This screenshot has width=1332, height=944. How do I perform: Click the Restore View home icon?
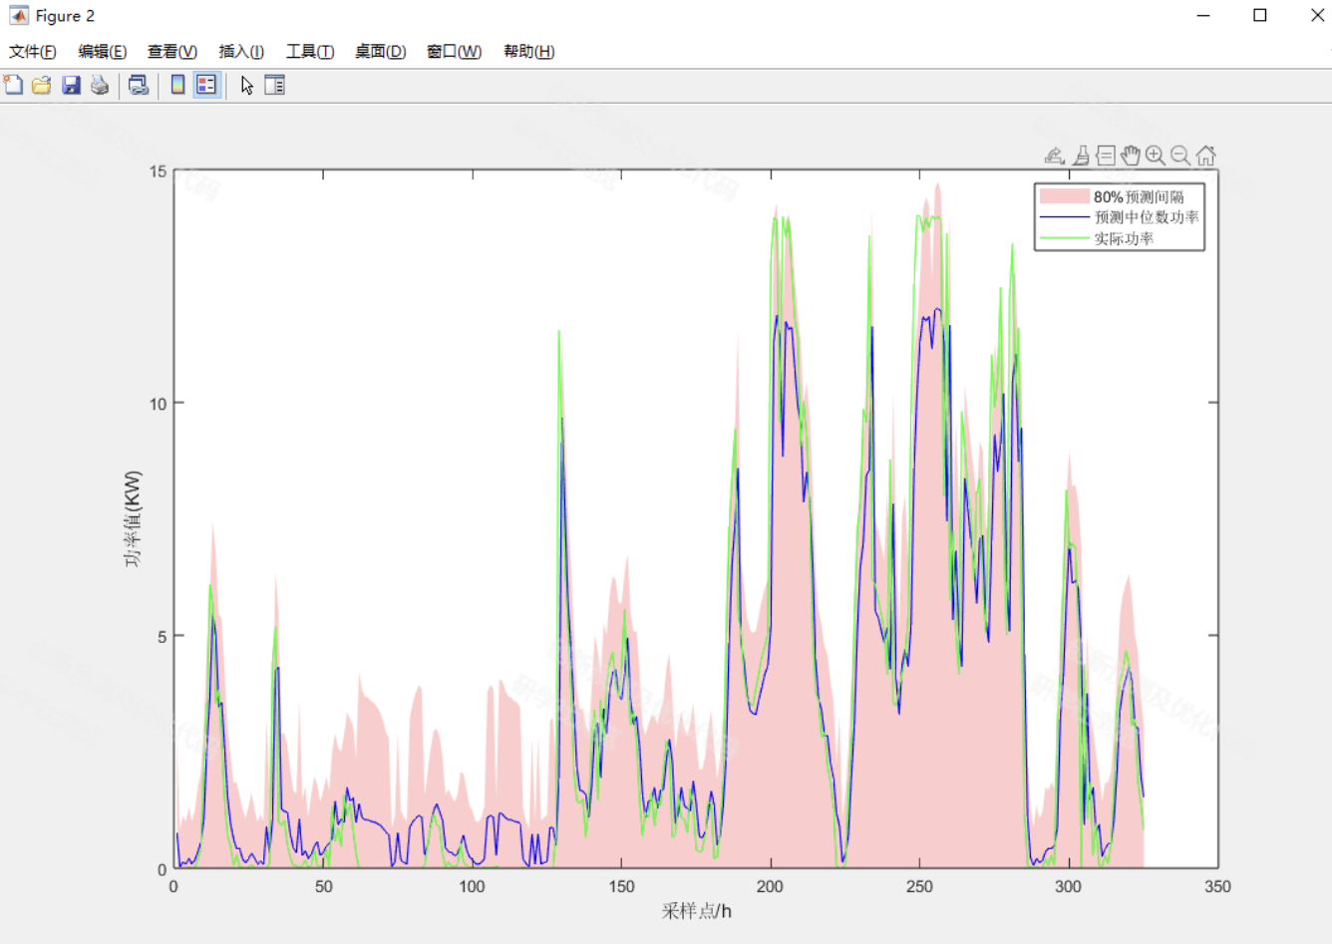(1206, 156)
